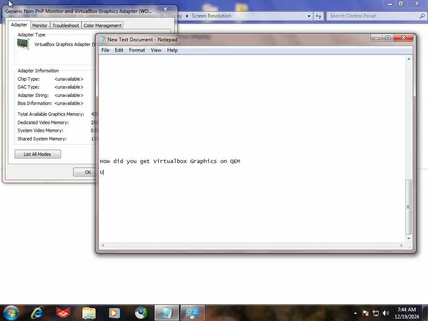Close the adapter properties dialog
Viewport: 428px width, 321px height.
[x=165, y=9]
